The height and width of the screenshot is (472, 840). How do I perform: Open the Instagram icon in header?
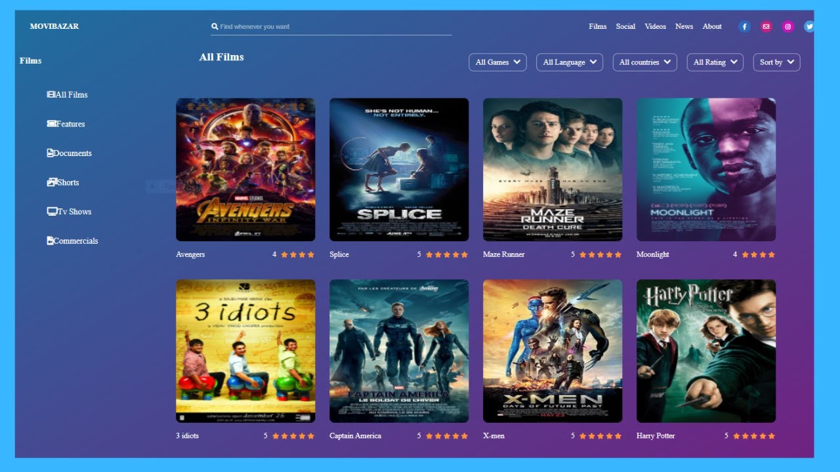788,27
